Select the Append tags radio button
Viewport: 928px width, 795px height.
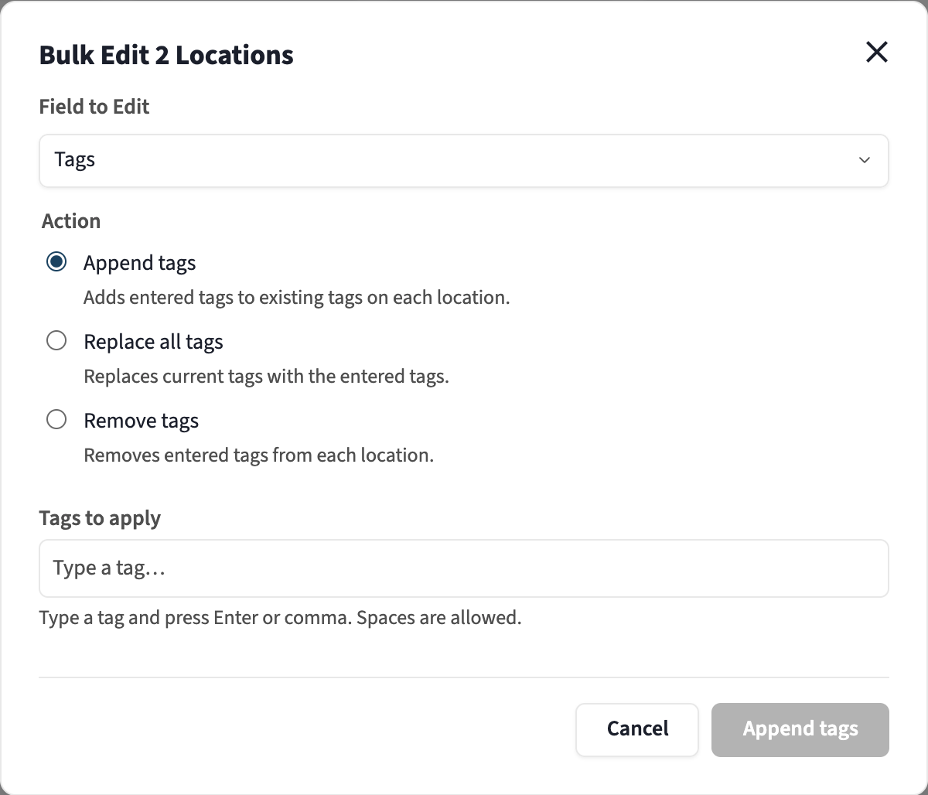coord(56,262)
